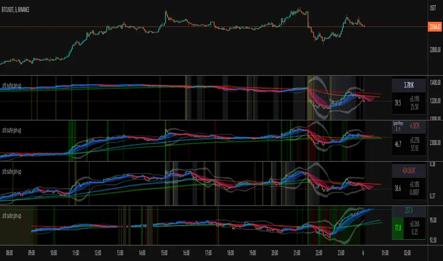
Task: Click the 0.38 axis value
Action: pyautogui.click(x=432, y=164)
